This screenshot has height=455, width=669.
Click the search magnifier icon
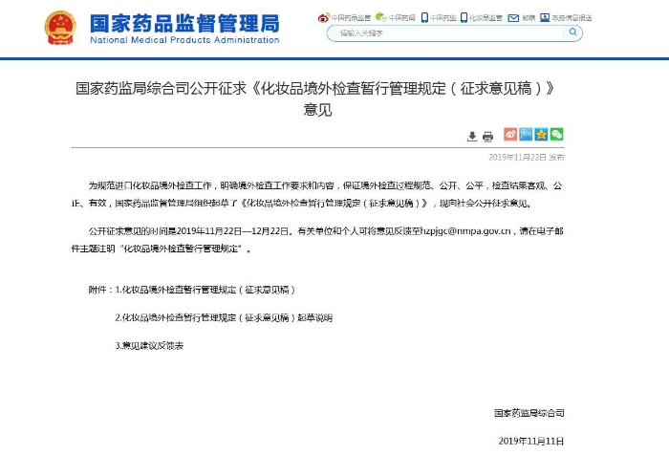tap(572, 32)
